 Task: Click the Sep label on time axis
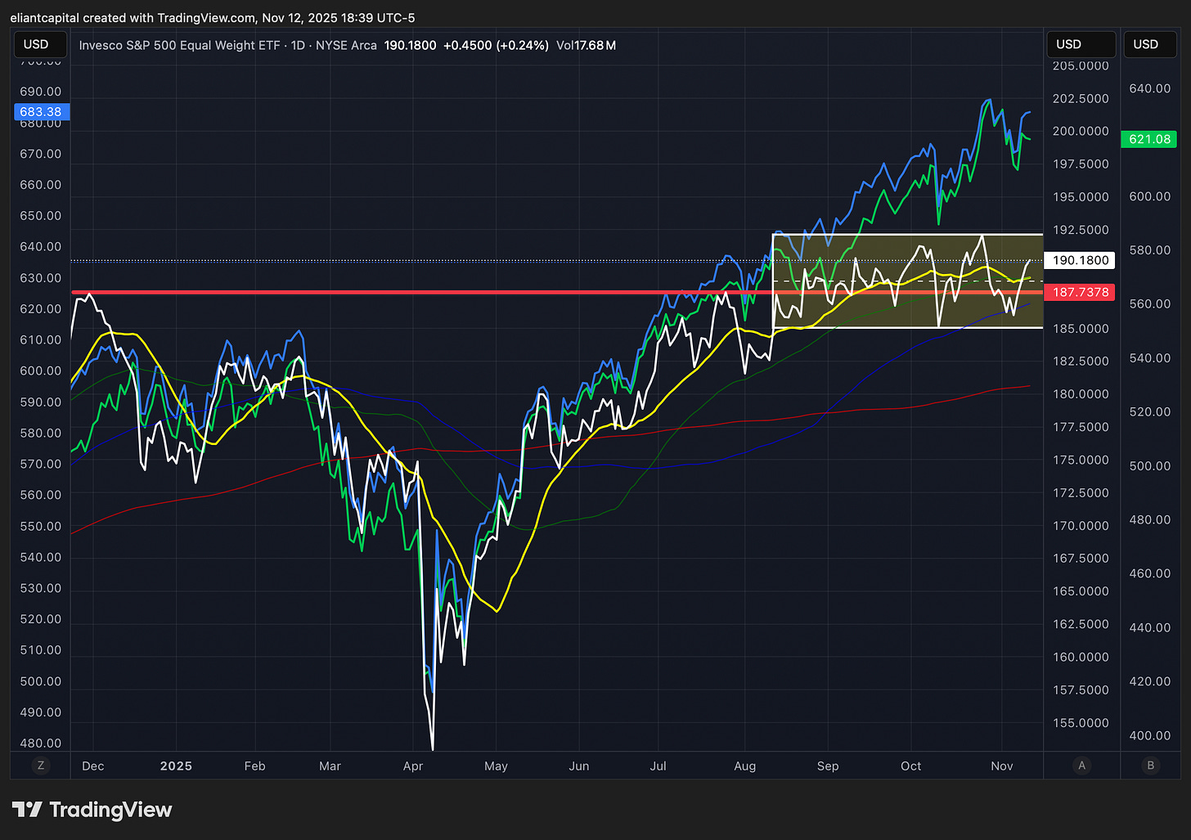click(828, 766)
